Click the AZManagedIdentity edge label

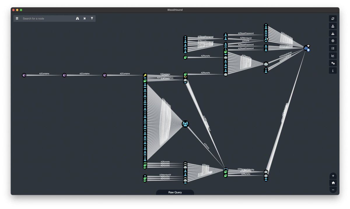coord(246,169)
